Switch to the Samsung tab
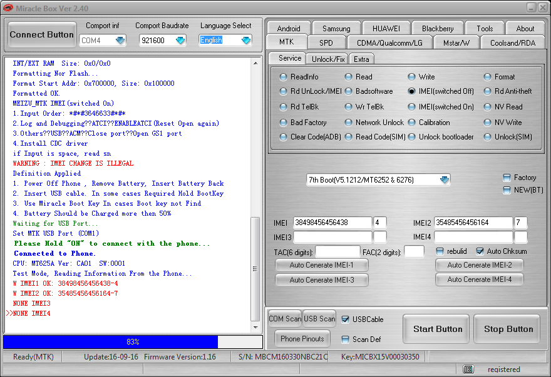This screenshot has width=551, height=377. pyautogui.click(x=336, y=28)
